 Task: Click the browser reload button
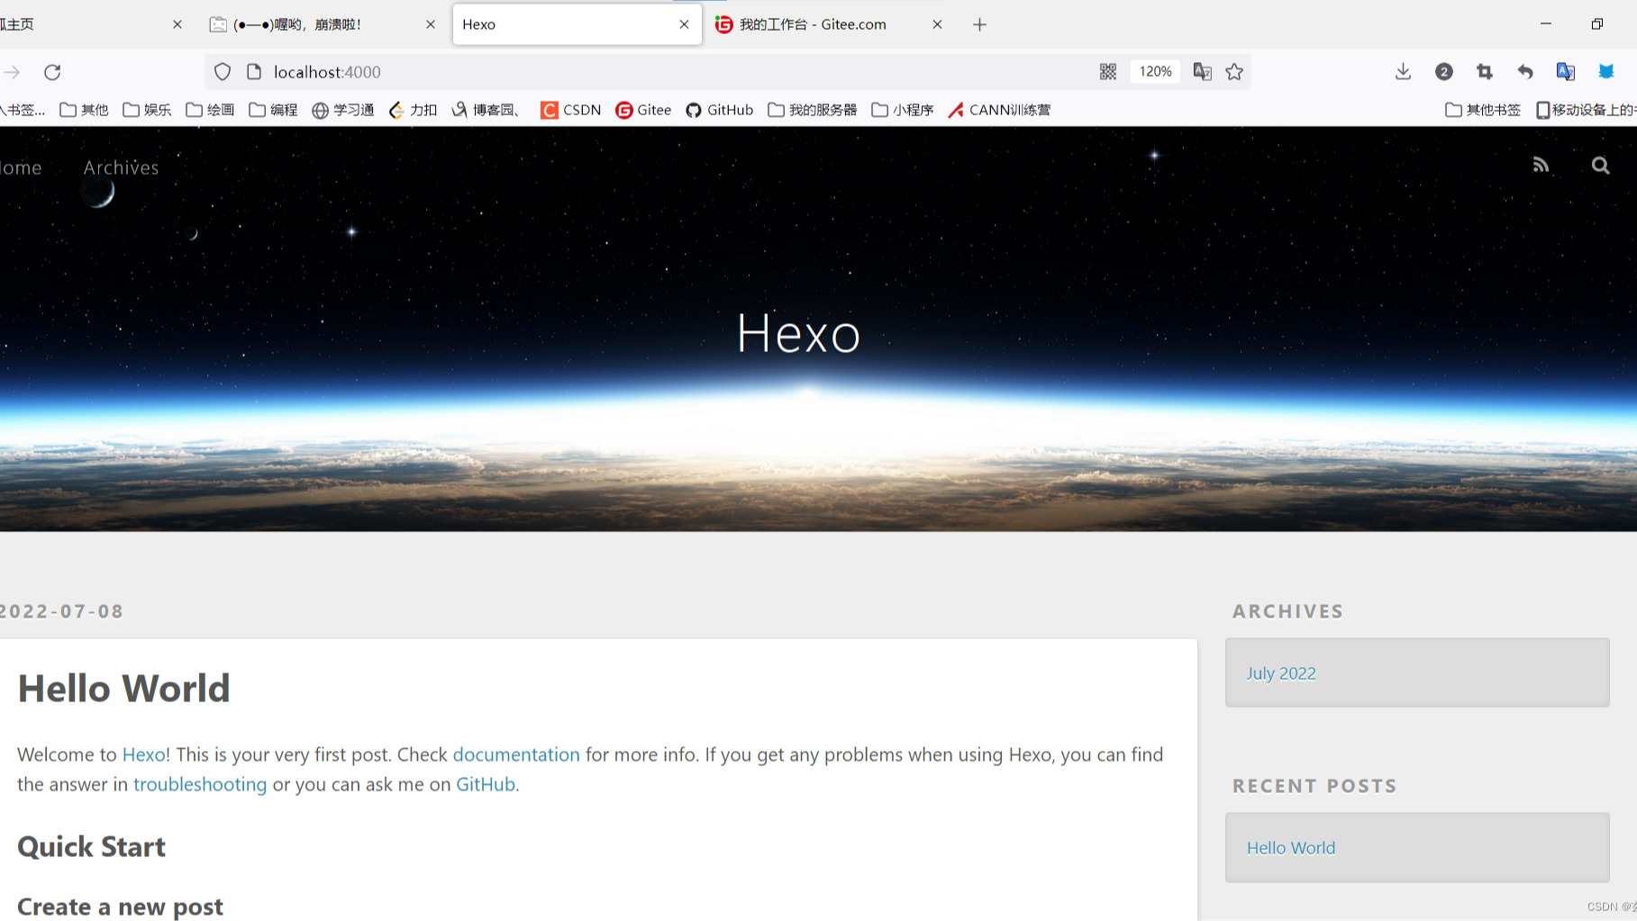pyautogui.click(x=52, y=72)
